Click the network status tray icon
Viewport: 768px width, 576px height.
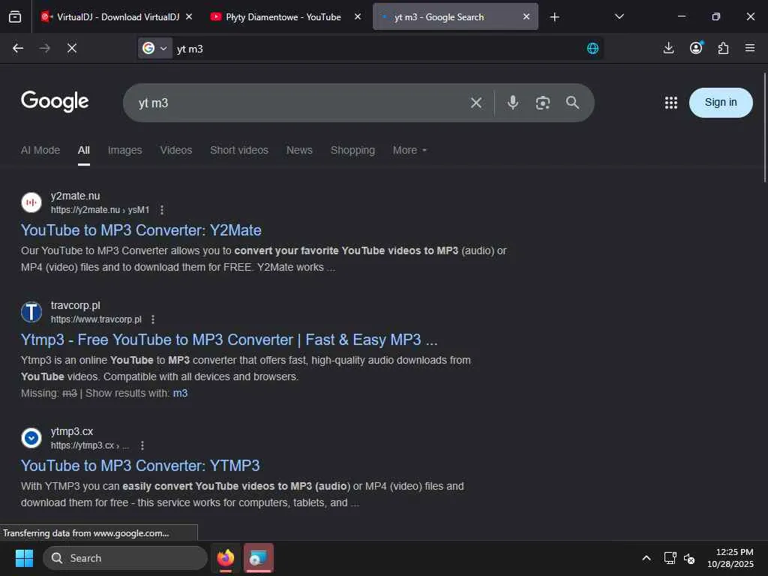670,558
